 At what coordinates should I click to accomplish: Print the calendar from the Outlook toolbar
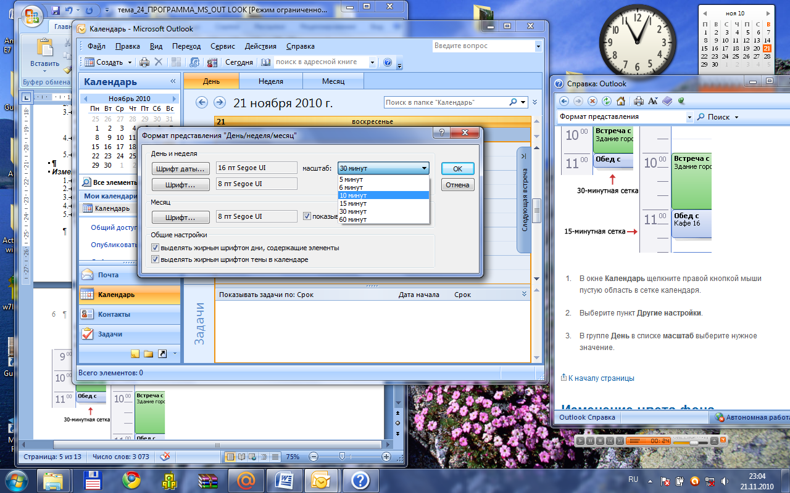tap(144, 62)
